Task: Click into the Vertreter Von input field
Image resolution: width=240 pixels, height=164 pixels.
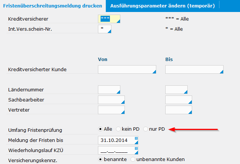Action: click(x=111, y=110)
